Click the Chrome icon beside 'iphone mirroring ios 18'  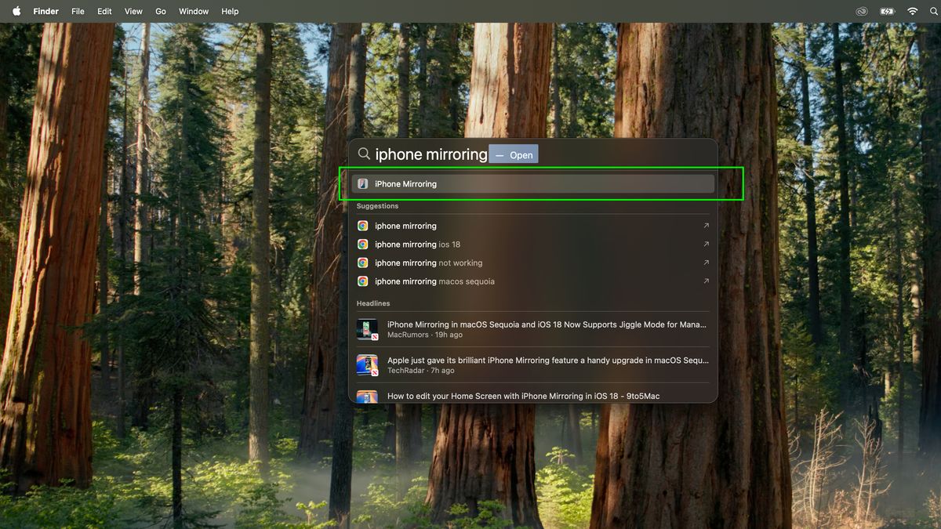363,245
